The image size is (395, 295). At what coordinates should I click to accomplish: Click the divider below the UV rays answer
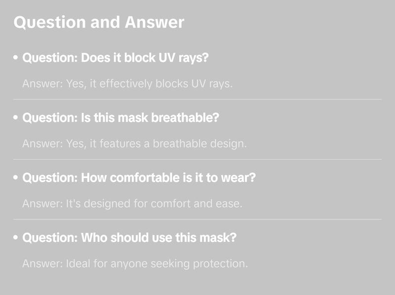[197, 99]
